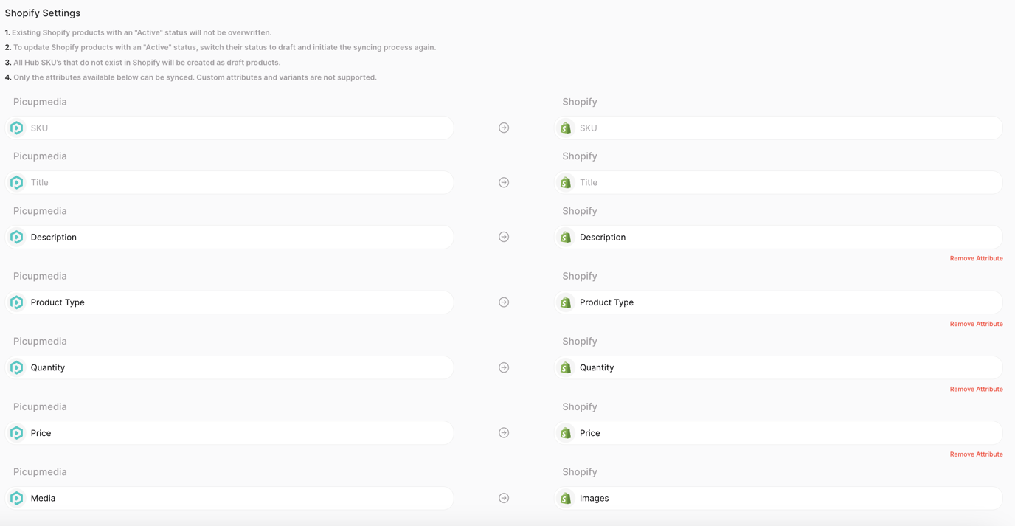Click the Shopify icon next to Images
The image size is (1015, 526).
click(x=565, y=498)
